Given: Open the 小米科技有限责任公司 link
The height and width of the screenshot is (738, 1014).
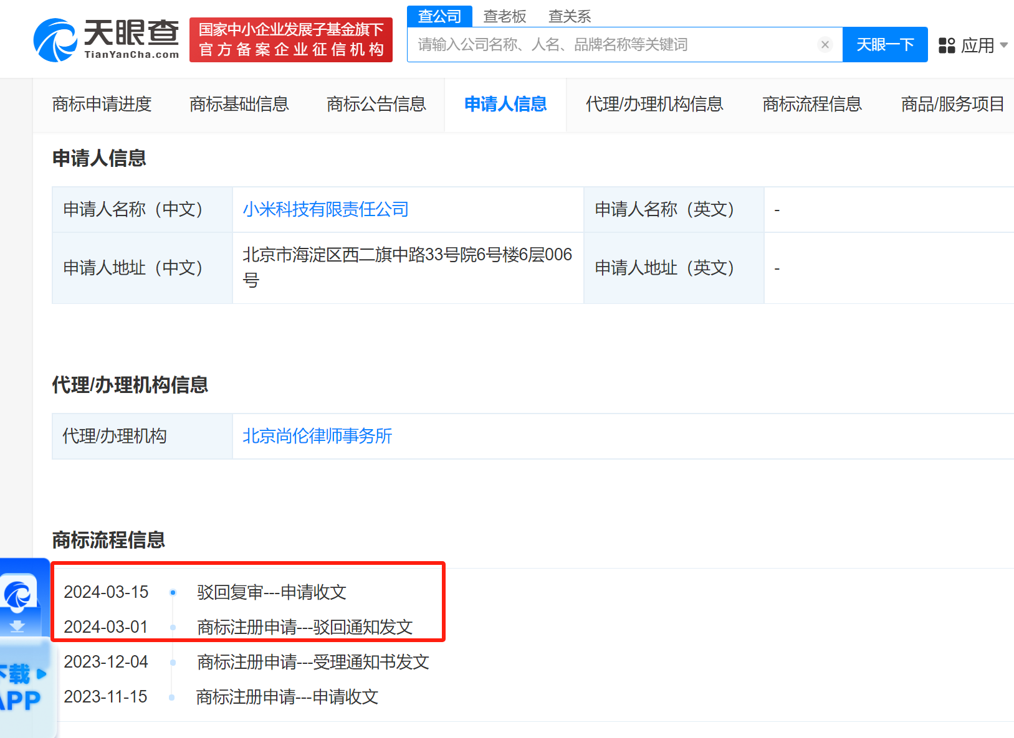Looking at the screenshot, I should tap(325, 210).
